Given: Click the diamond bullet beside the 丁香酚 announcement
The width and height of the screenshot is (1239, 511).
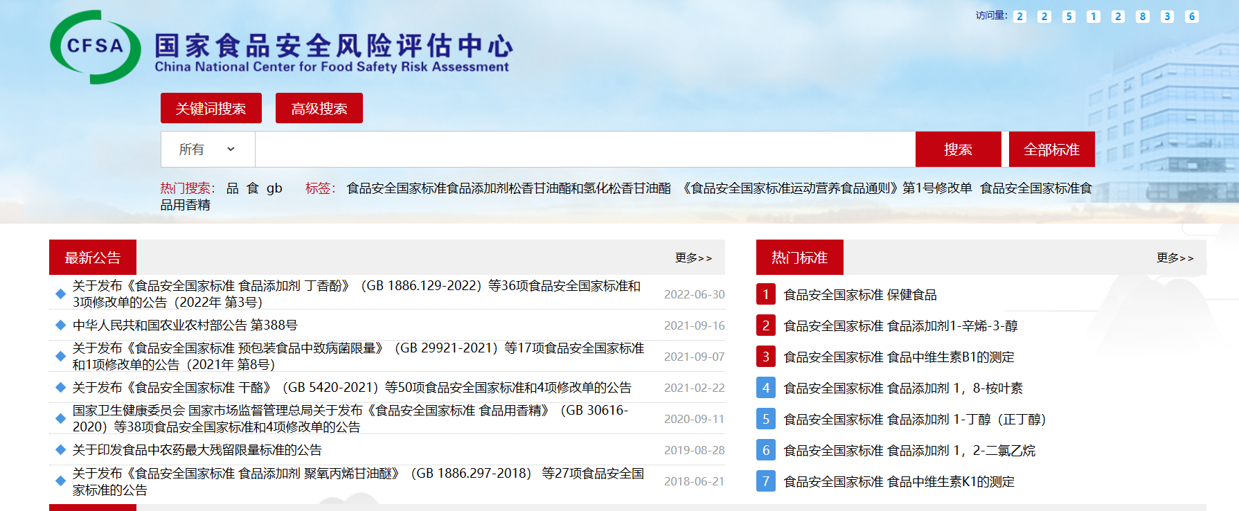Looking at the screenshot, I should click(61, 294).
